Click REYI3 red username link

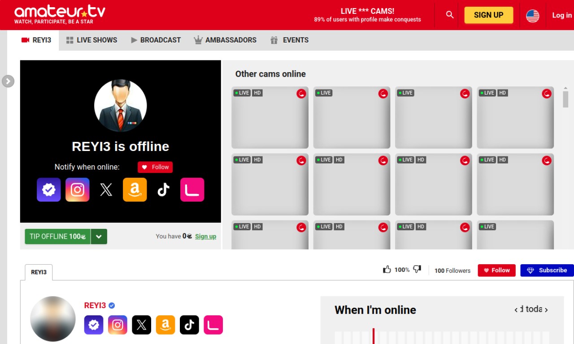(95, 305)
